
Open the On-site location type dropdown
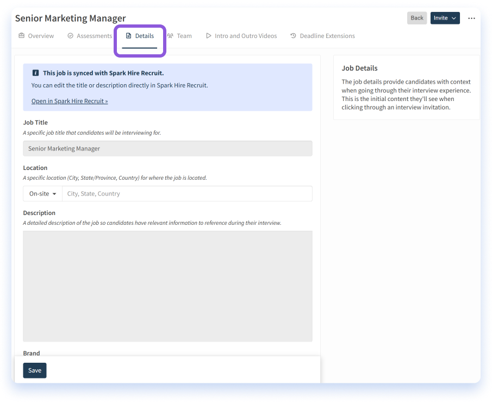42,194
